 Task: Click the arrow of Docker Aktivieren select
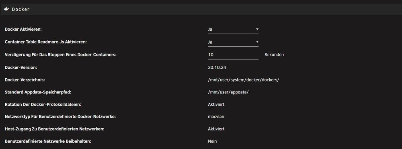(x=257, y=29)
